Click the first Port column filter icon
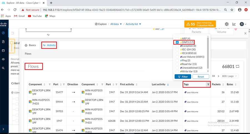 (64, 84)
